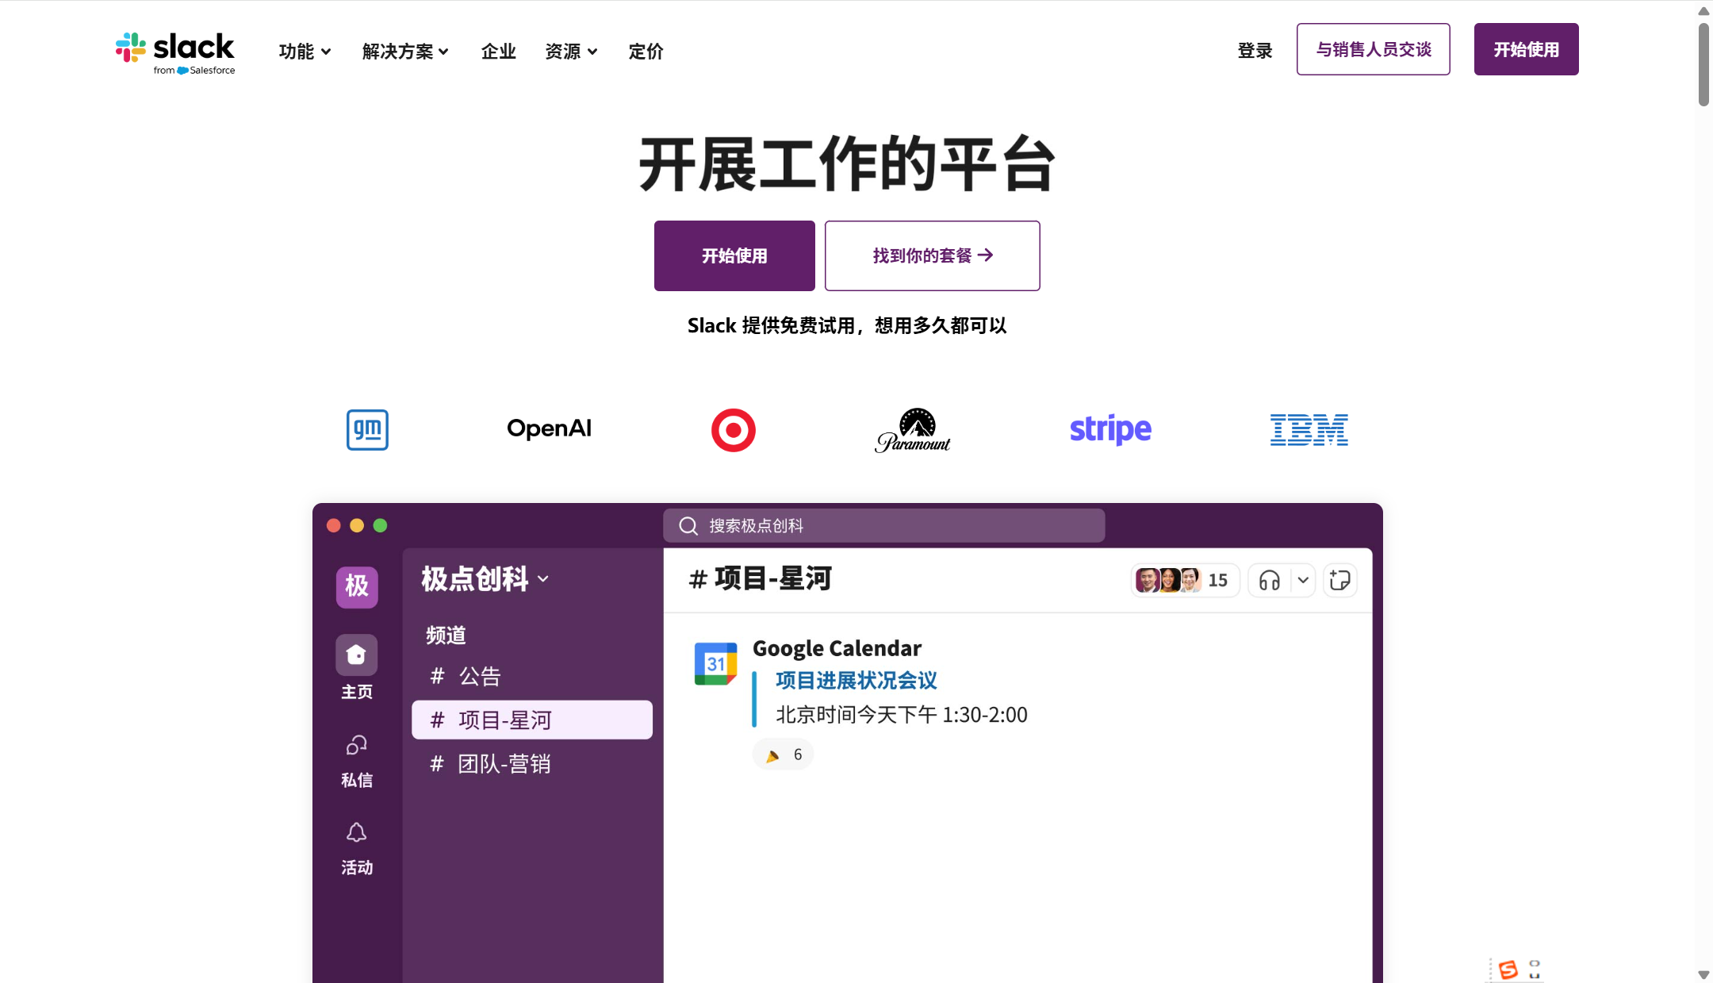1713x983 pixels.
Task: Select the 定价 menu item
Action: [x=644, y=51]
